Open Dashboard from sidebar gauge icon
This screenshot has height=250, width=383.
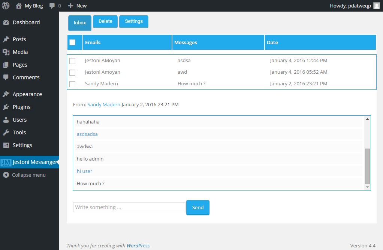tap(6, 22)
